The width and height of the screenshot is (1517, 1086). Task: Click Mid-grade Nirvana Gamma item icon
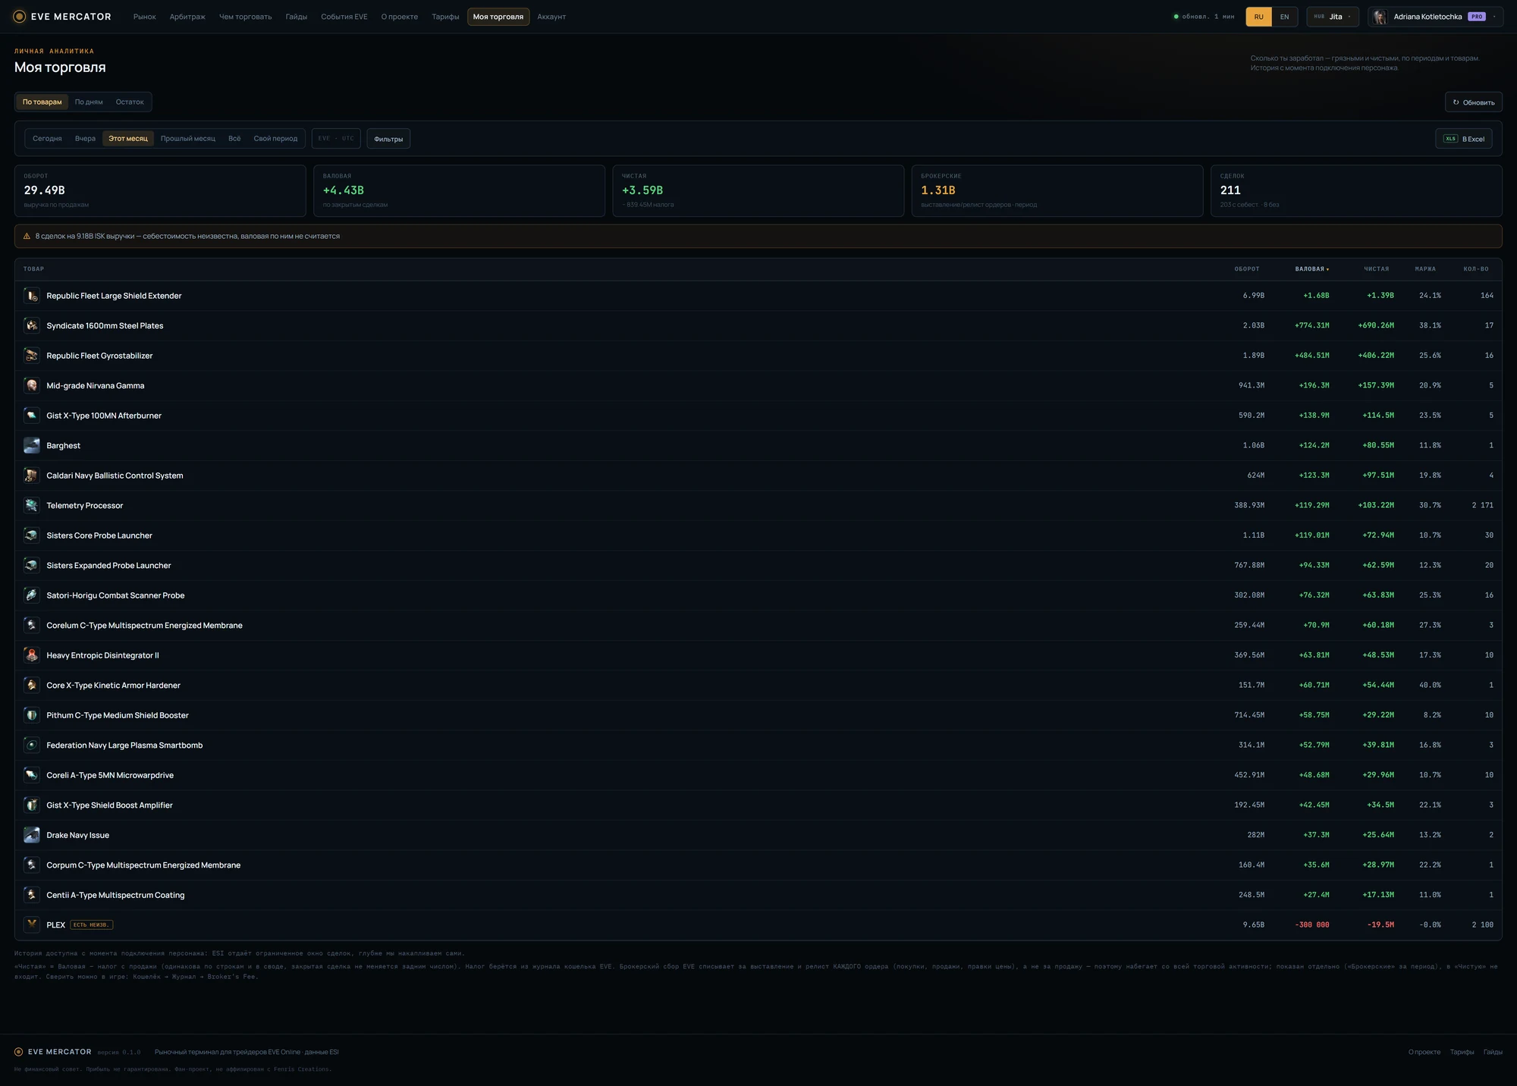coord(31,385)
